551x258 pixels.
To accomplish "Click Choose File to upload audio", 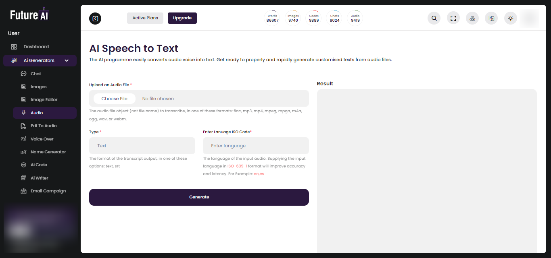I will (x=115, y=99).
